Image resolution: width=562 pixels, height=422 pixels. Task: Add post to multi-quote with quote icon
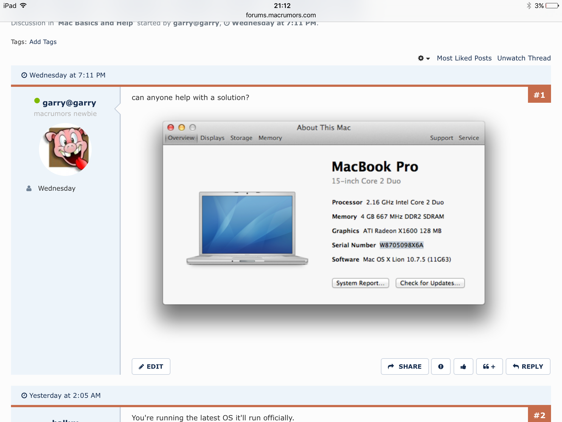(489, 367)
